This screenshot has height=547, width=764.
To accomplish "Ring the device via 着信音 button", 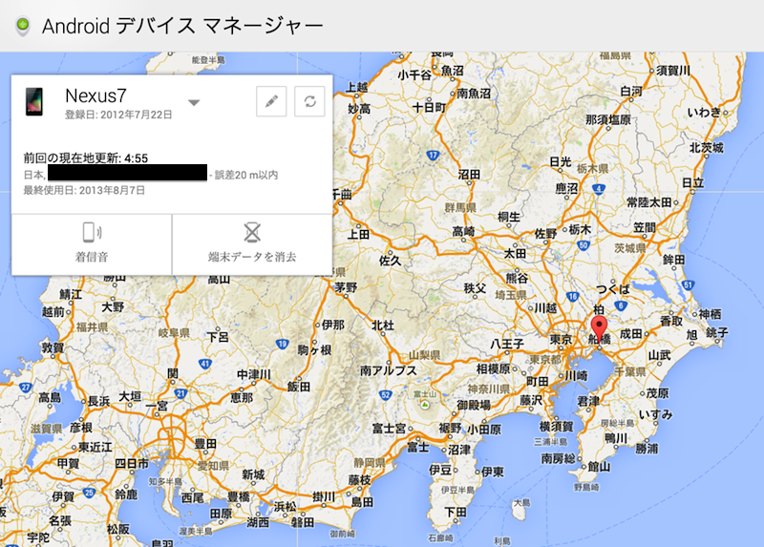I will pos(92,244).
